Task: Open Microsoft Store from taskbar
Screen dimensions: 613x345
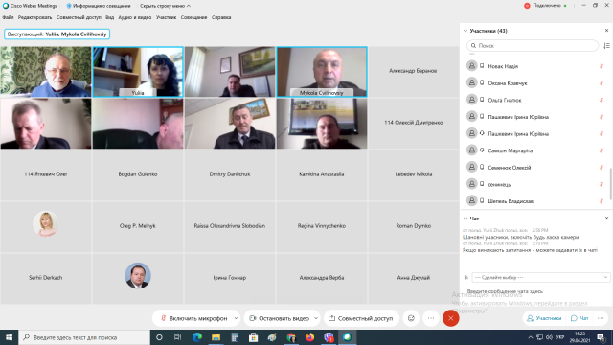Action: tap(253, 337)
